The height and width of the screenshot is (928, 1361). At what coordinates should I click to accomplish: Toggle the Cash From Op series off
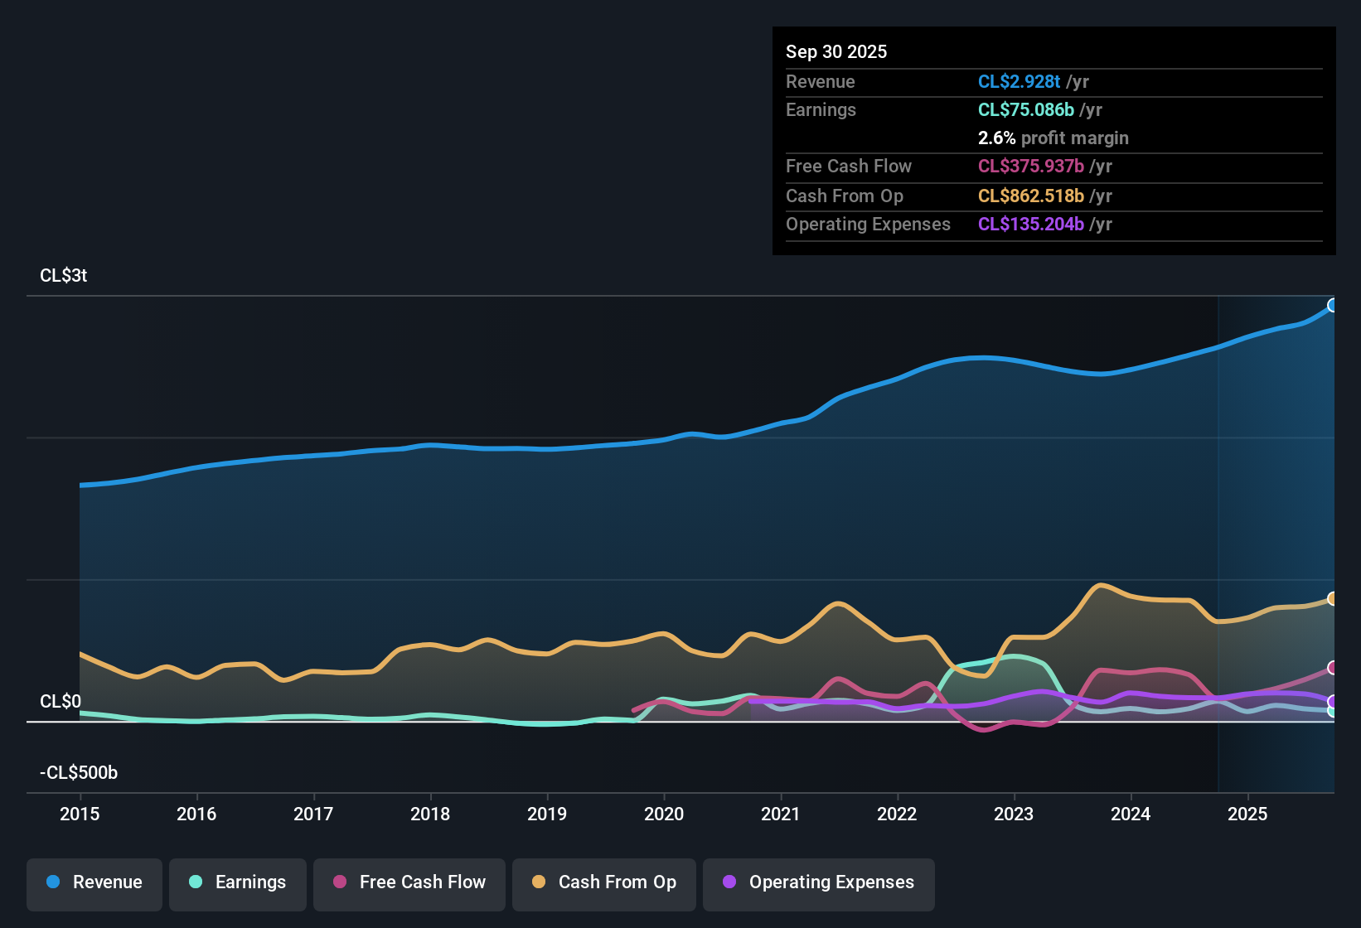pos(603,882)
